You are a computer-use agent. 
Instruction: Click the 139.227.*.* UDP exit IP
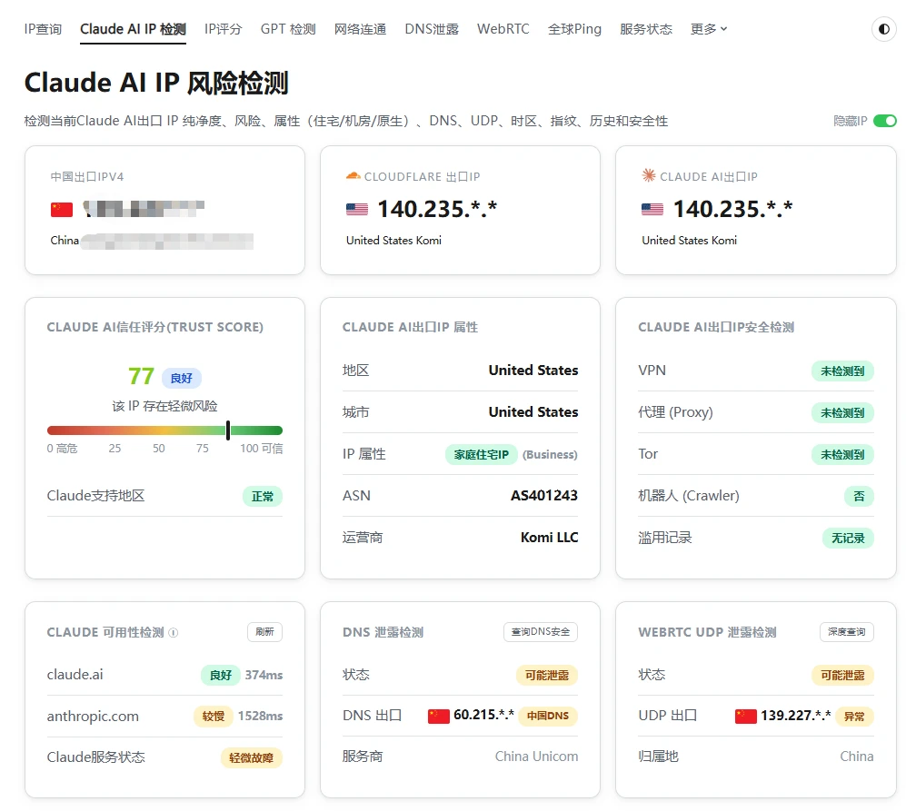pos(796,715)
